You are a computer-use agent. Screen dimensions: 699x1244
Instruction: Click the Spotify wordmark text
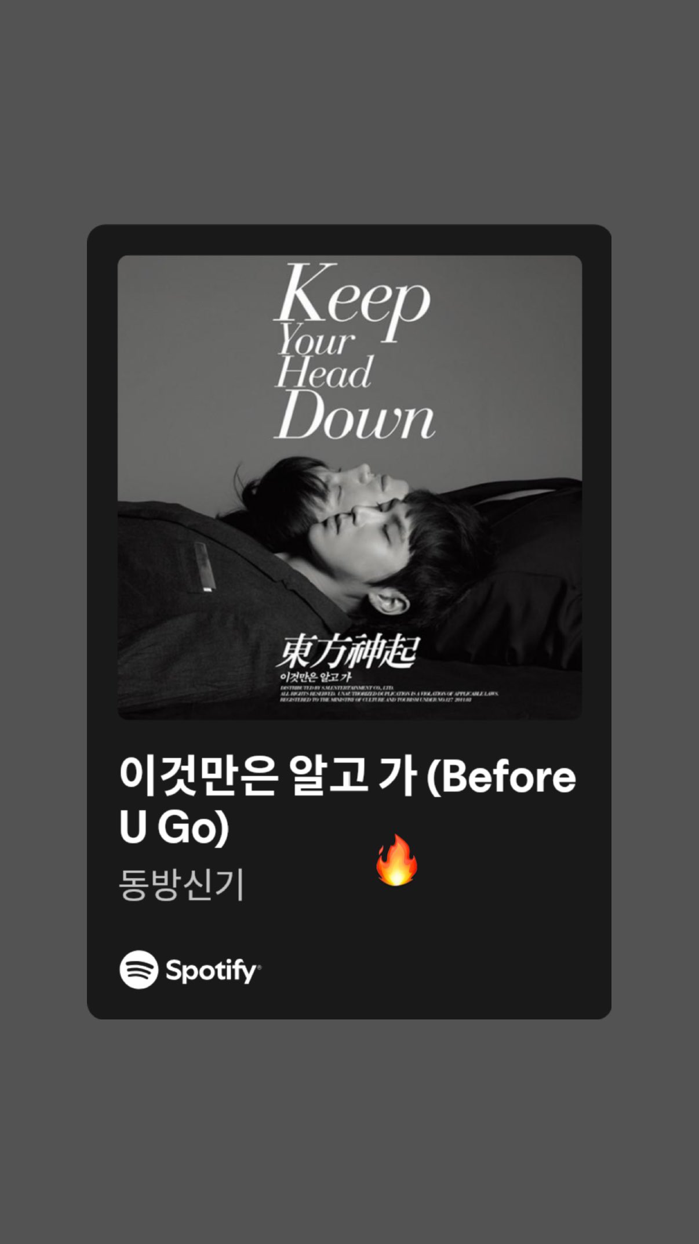click(x=213, y=971)
